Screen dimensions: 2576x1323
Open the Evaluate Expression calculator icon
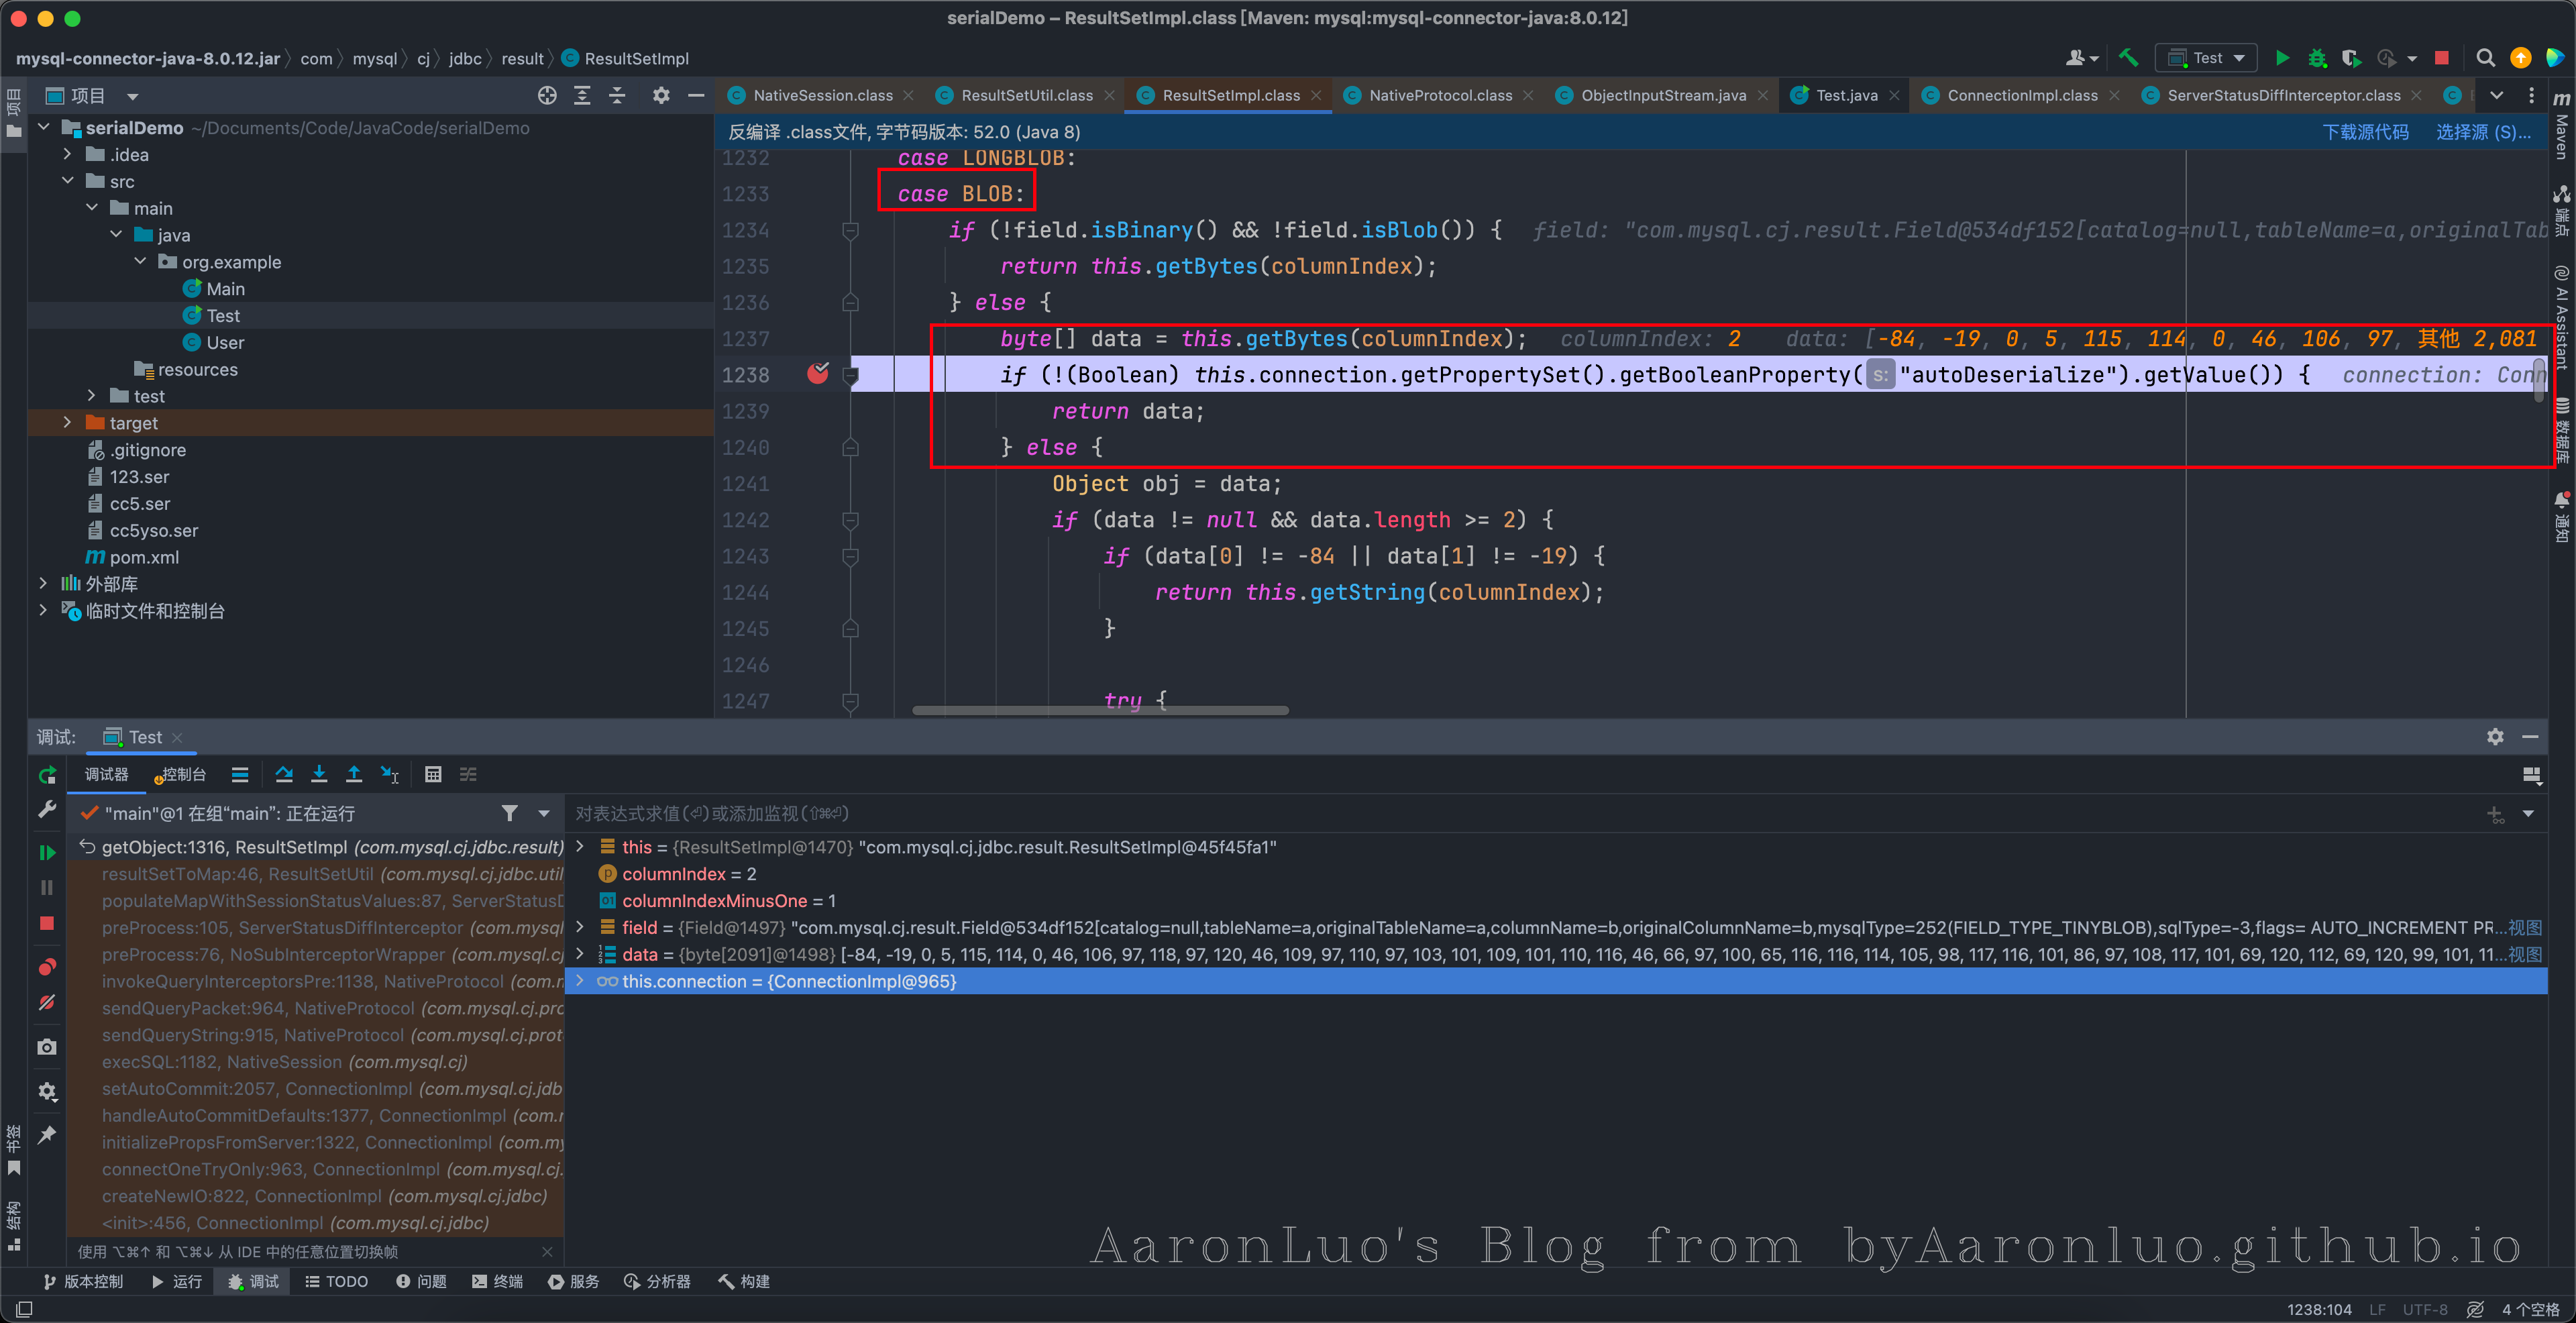433,775
